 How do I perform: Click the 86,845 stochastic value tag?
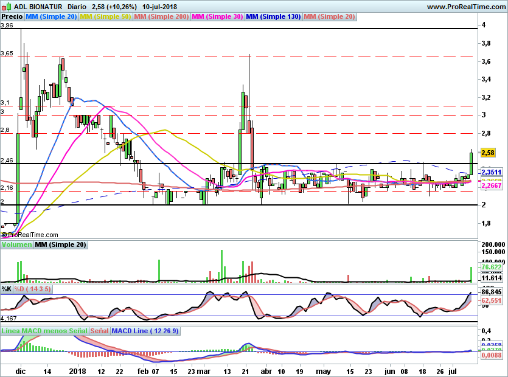click(x=491, y=292)
